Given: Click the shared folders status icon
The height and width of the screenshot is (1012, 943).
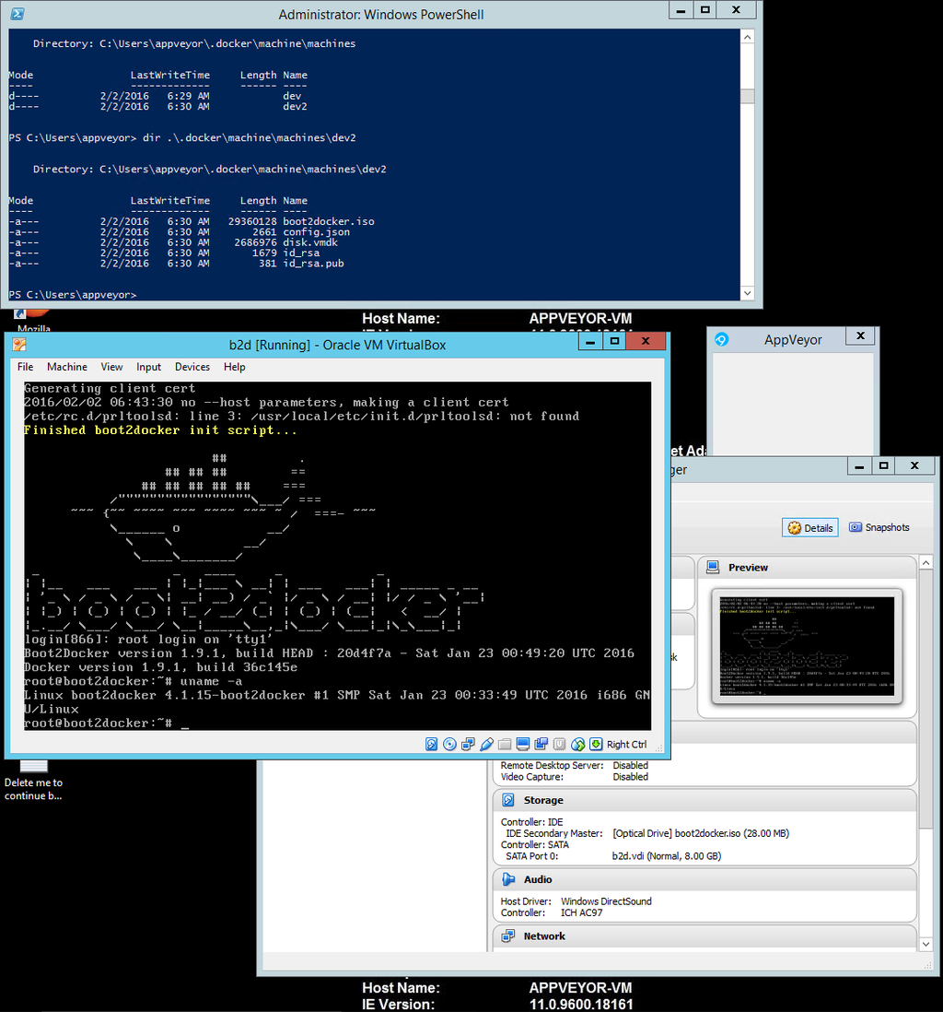Looking at the screenshot, I should 505,744.
